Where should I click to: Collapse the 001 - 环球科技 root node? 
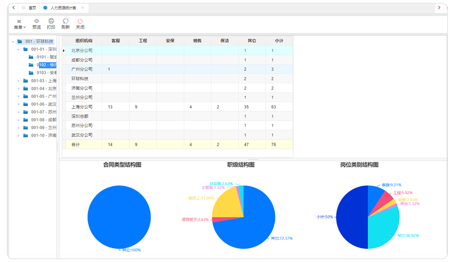pos(13,42)
